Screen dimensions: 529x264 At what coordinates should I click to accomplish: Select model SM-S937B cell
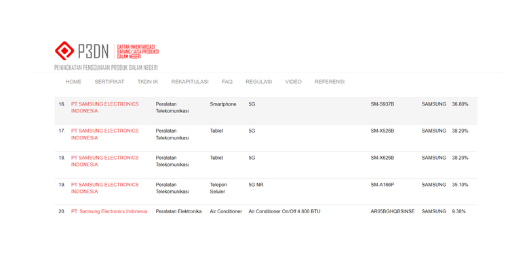point(383,104)
